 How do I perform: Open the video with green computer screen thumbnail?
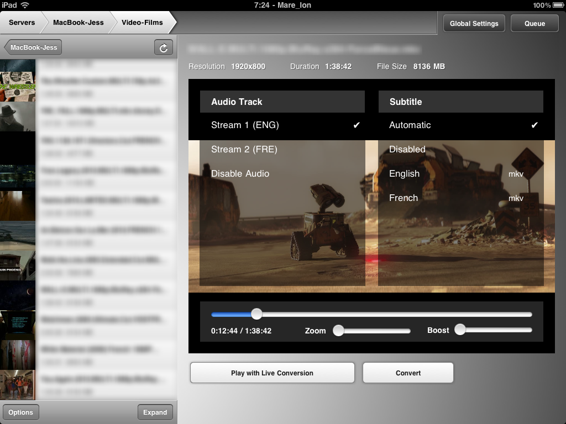[18, 325]
